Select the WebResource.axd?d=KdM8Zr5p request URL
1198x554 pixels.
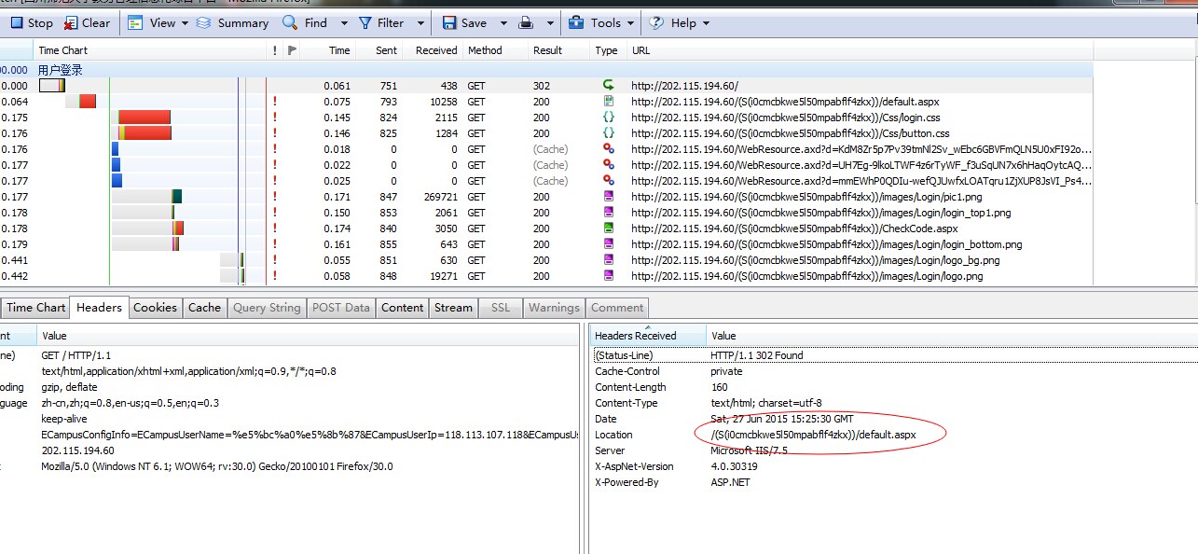coord(861,149)
